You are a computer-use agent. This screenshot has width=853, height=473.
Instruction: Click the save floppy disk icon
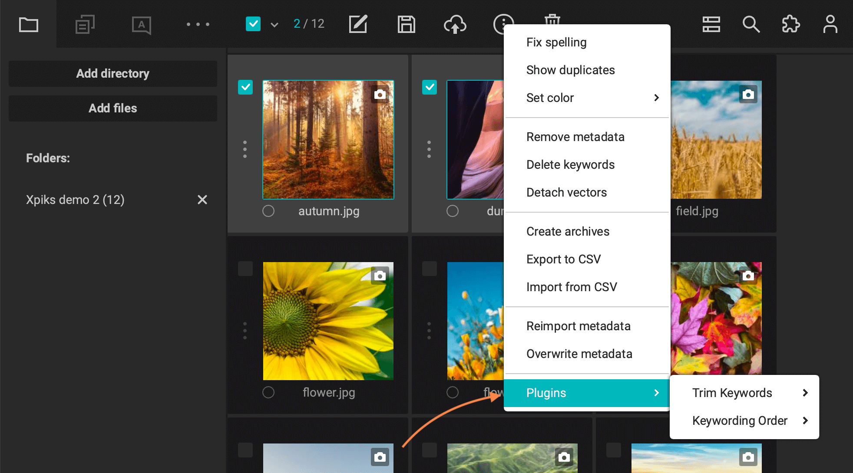click(x=406, y=24)
